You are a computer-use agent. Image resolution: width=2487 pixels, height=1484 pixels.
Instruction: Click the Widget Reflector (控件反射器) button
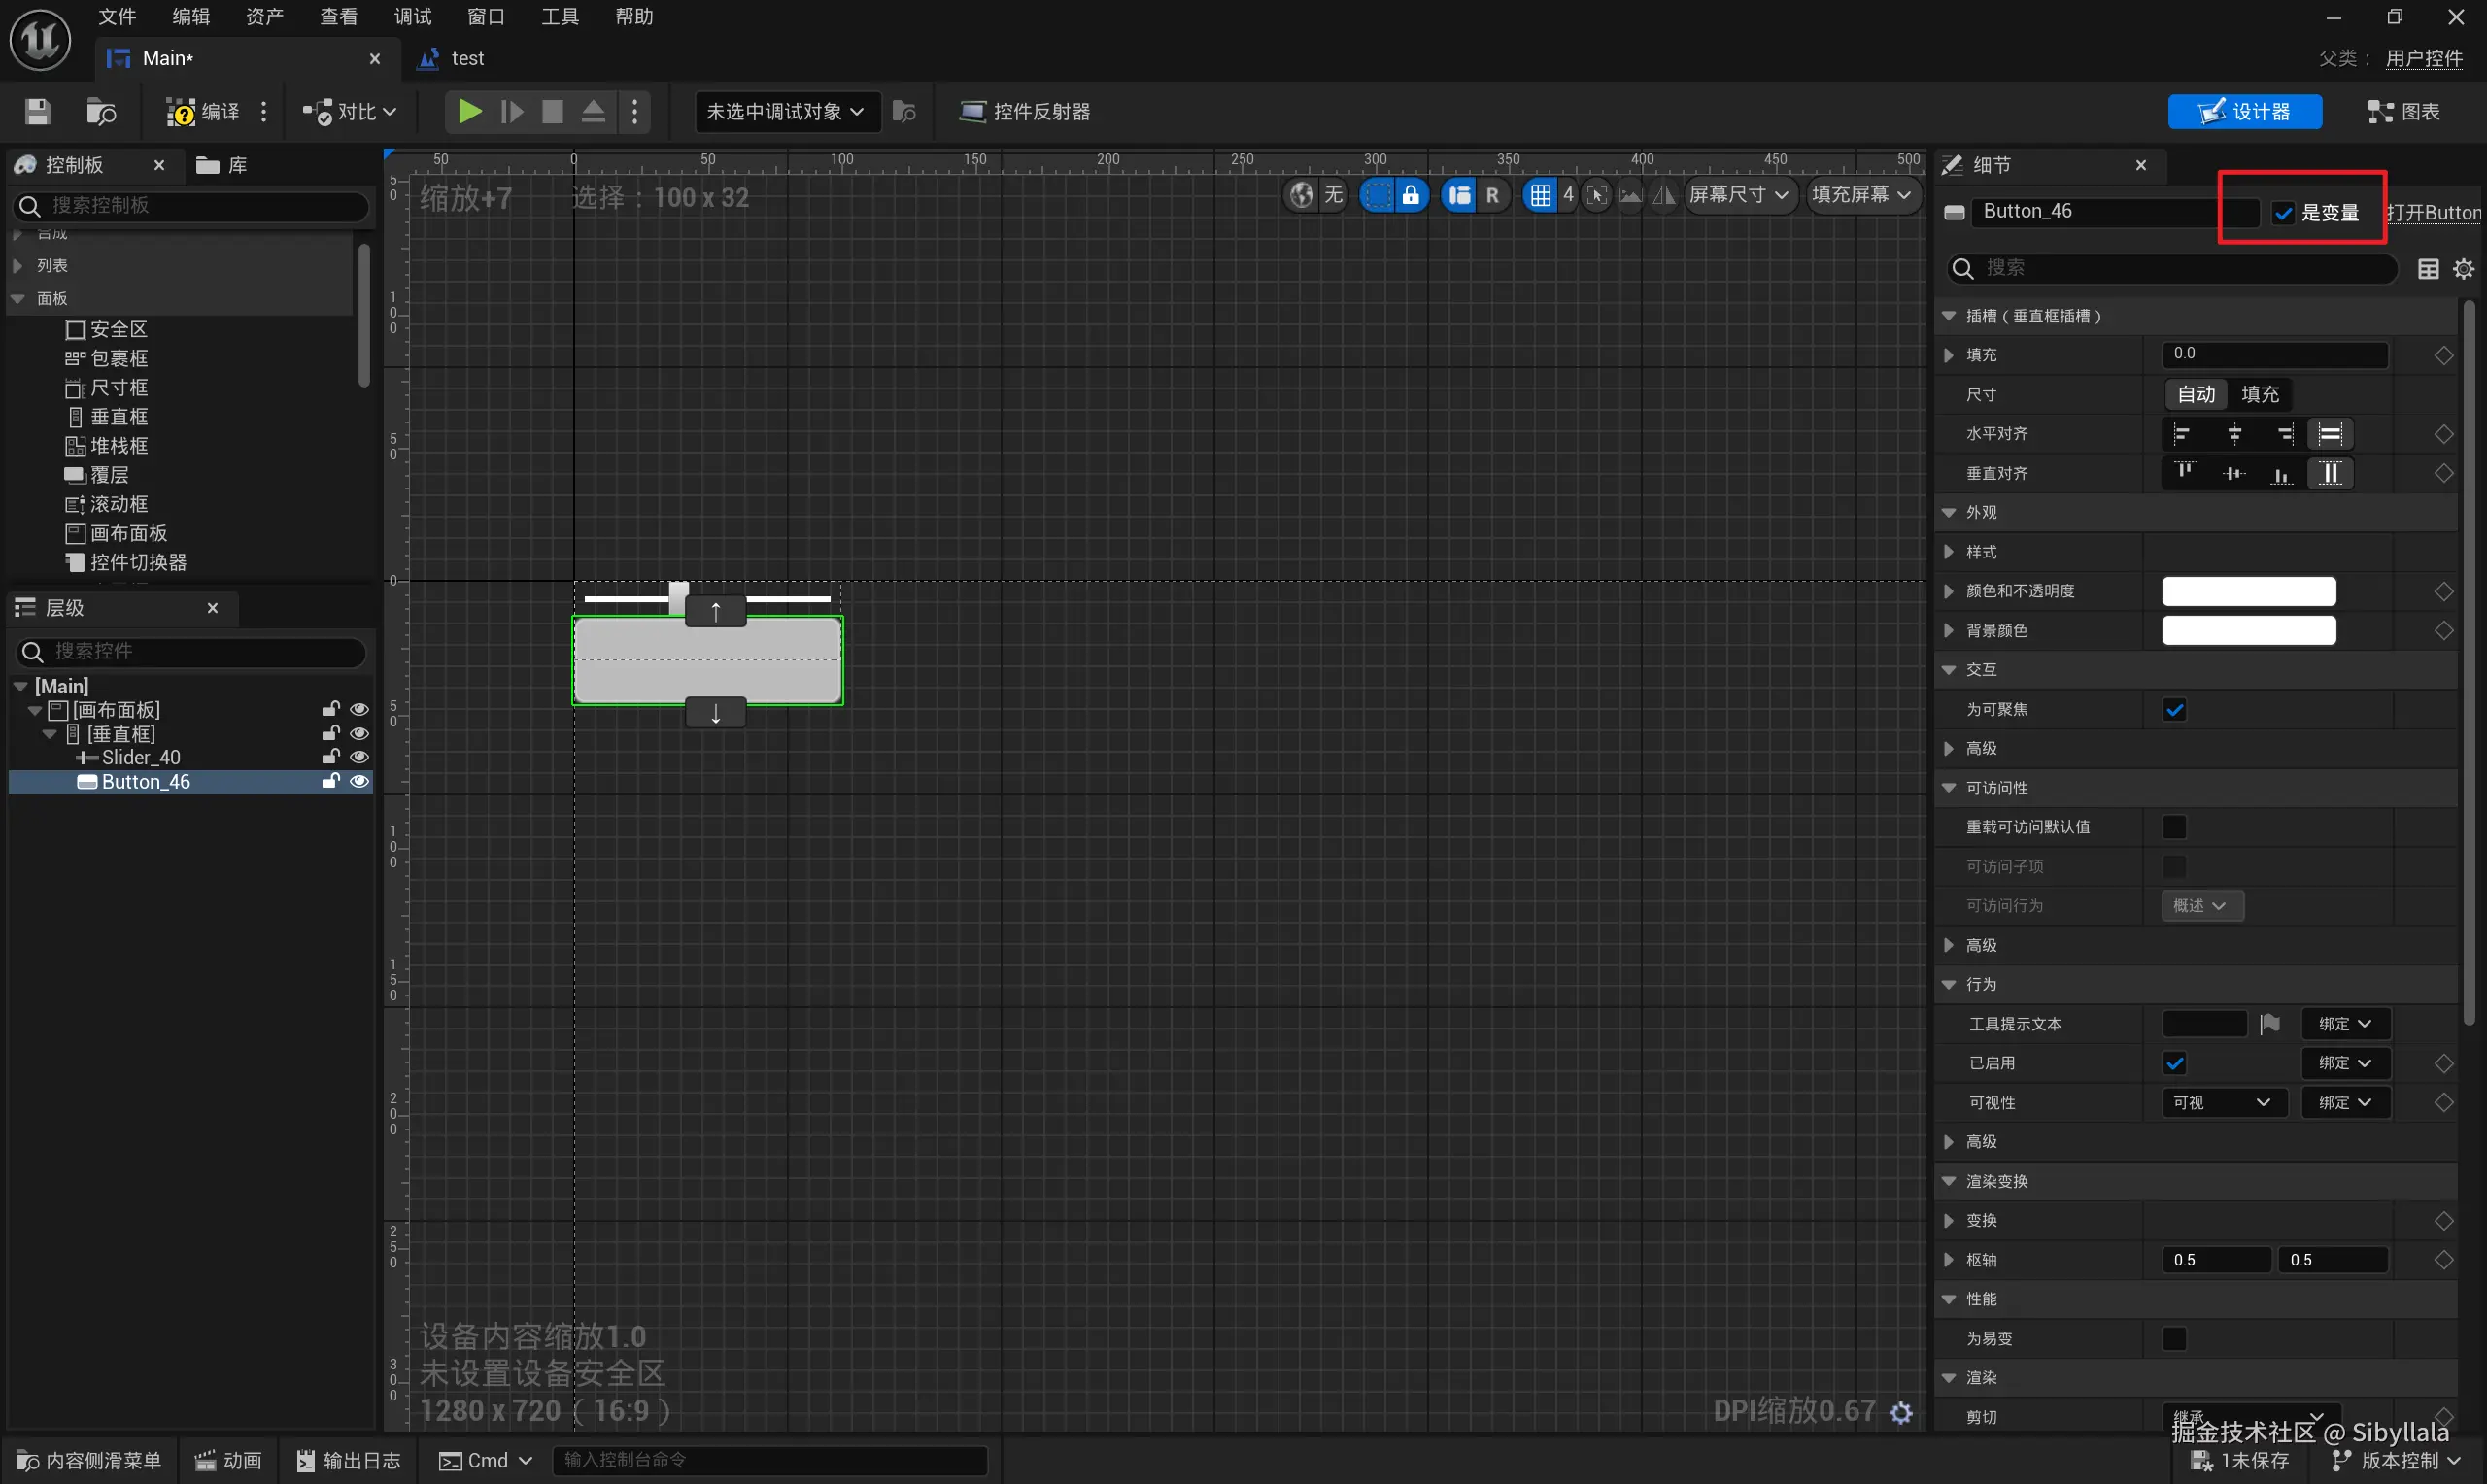click(1025, 111)
